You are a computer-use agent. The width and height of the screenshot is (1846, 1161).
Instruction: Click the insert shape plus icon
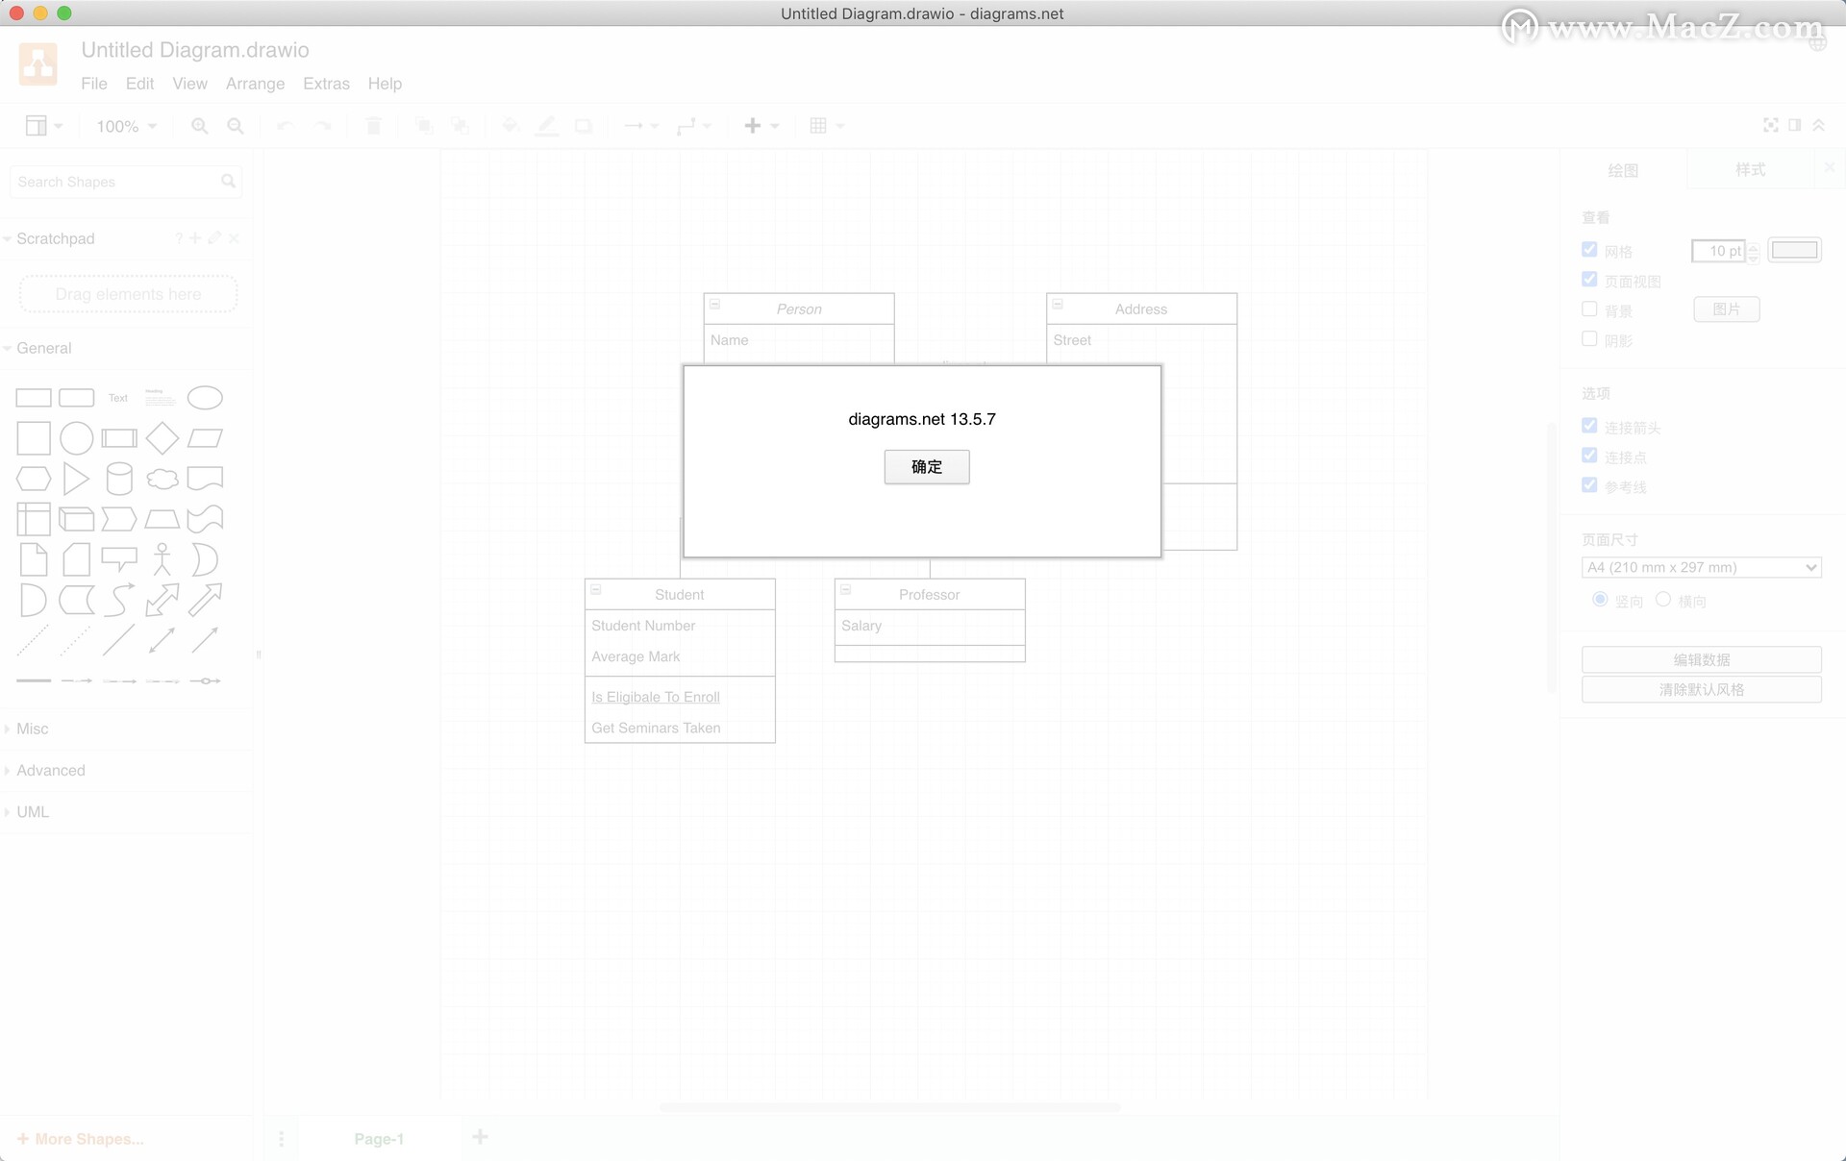point(753,126)
